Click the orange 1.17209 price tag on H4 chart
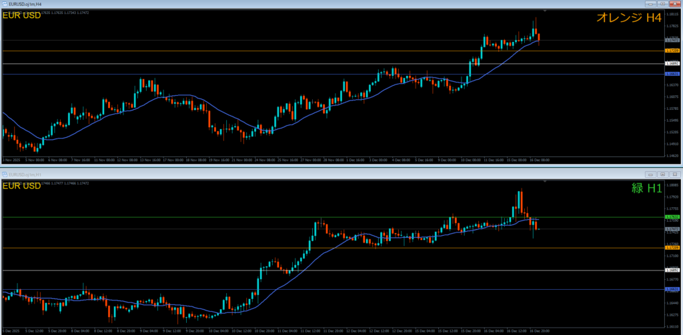The width and height of the screenshot is (683, 335). pyautogui.click(x=672, y=51)
